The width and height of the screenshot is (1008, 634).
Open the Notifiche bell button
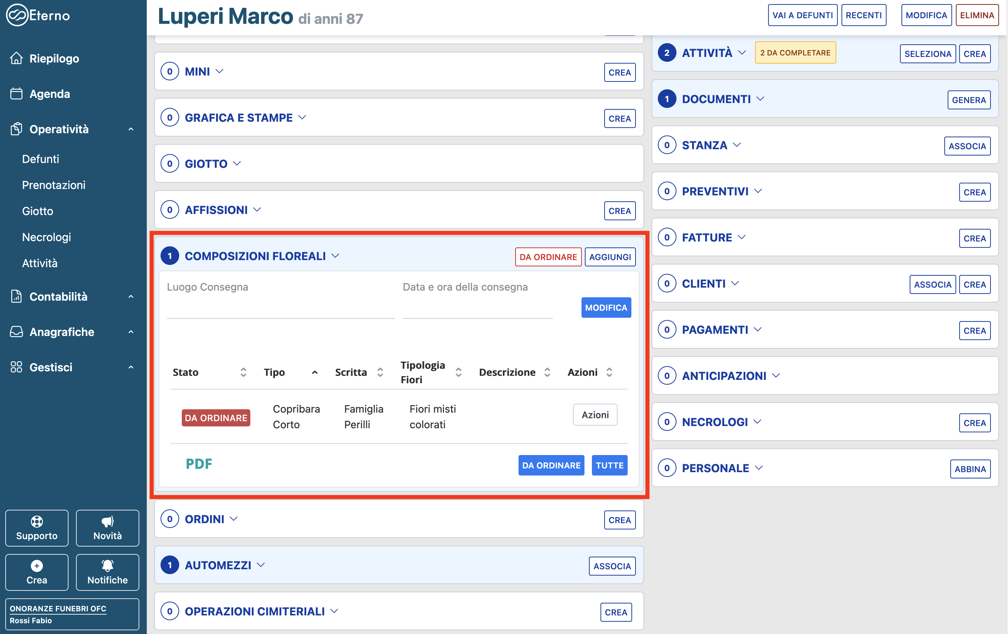point(107,572)
